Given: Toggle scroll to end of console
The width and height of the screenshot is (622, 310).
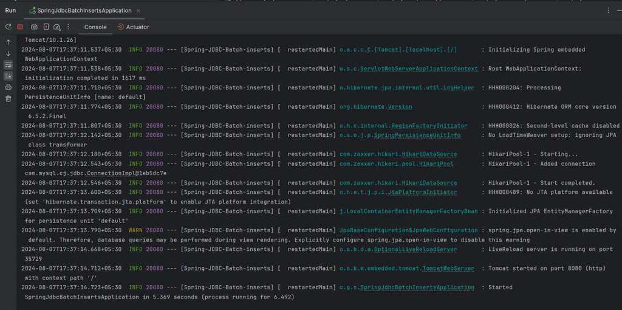Looking at the screenshot, I should point(8,76).
